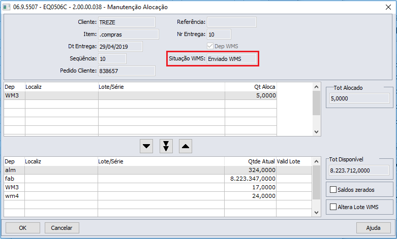The image size is (397, 239).
Task: Click the Dt Entrega field 29/04/2019
Action: pyautogui.click(x=120, y=47)
